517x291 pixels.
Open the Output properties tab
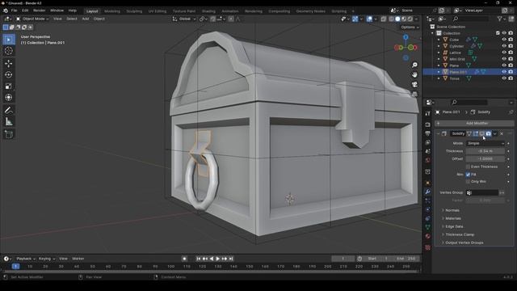tap(427, 133)
